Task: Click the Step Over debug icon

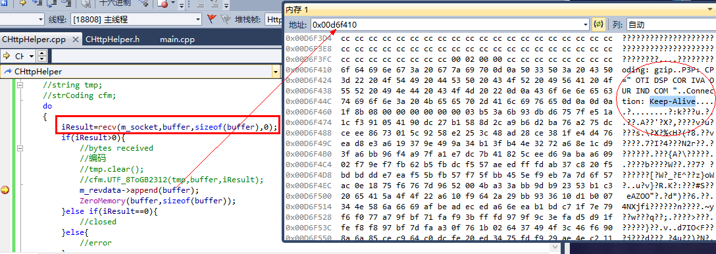Action: pos(51,3)
